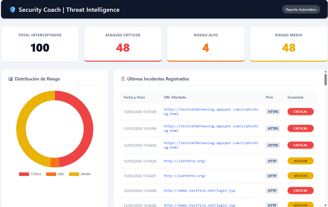This screenshot has height=207, width=328.
Task: Click the orange high-risk segment of the donut chart
Action: [55, 162]
